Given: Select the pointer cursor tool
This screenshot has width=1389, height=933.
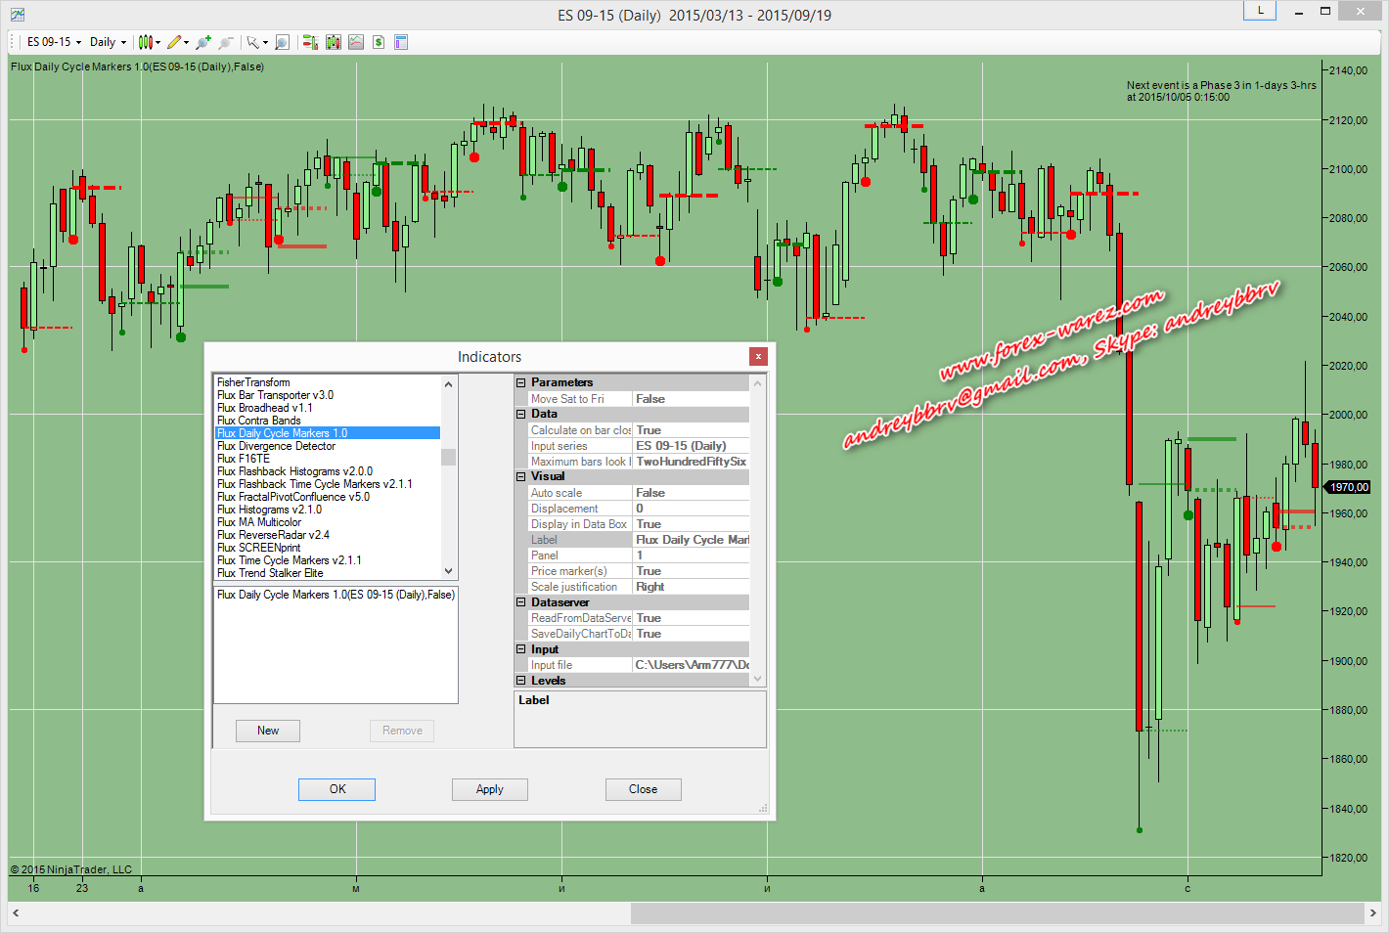Looking at the screenshot, I should pos(252,42).
